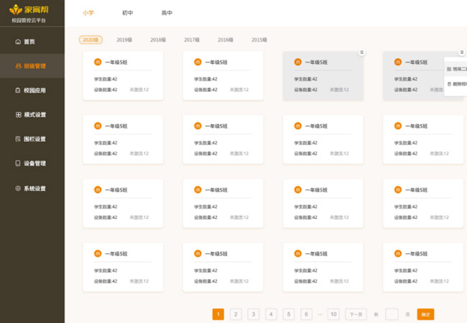Switch to the 小学 tab
Screen dimensions: 467x323
pyautogui.click(x=88, y=13)
